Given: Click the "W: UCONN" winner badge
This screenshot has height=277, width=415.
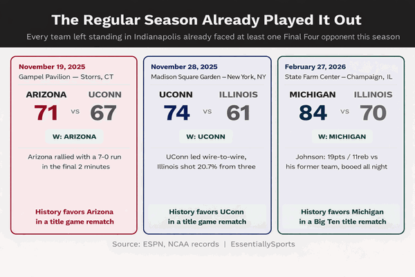Looking at the screenshot, I should click(207, 136).
